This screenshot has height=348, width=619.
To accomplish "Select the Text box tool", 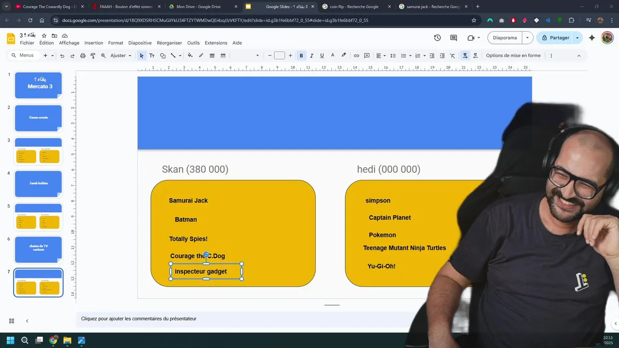I will [152, 56].
